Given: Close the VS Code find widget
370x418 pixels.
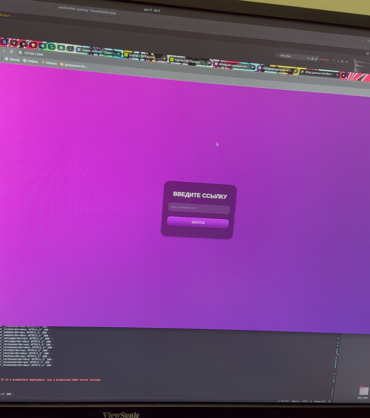Looking at the screenshot, I should pyautogui.click(x=346, y=62).
